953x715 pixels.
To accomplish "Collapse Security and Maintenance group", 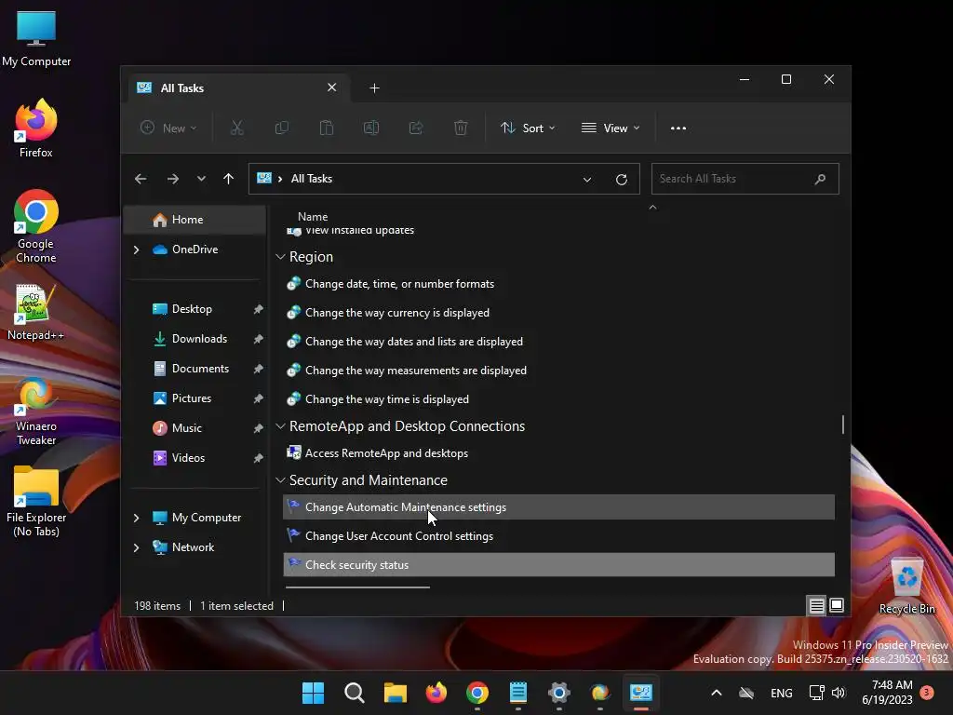I will click(x=280, y=480).
